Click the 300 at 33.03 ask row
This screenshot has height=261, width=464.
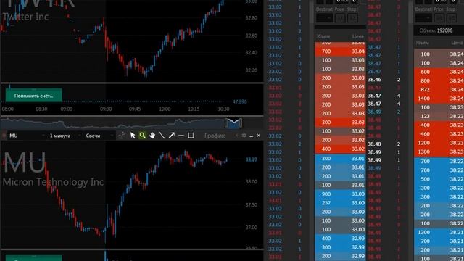340,123
